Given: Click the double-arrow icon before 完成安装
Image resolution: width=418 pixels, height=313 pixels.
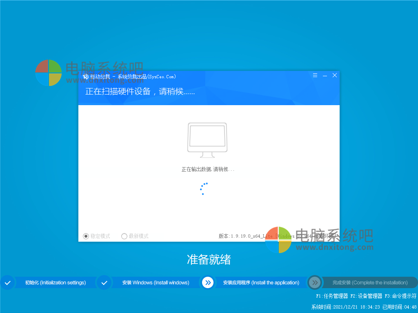Looking at the screenshot, I should click(x=314, y=282).
